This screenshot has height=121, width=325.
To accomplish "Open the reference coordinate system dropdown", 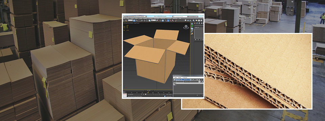I will click(153, 20).
